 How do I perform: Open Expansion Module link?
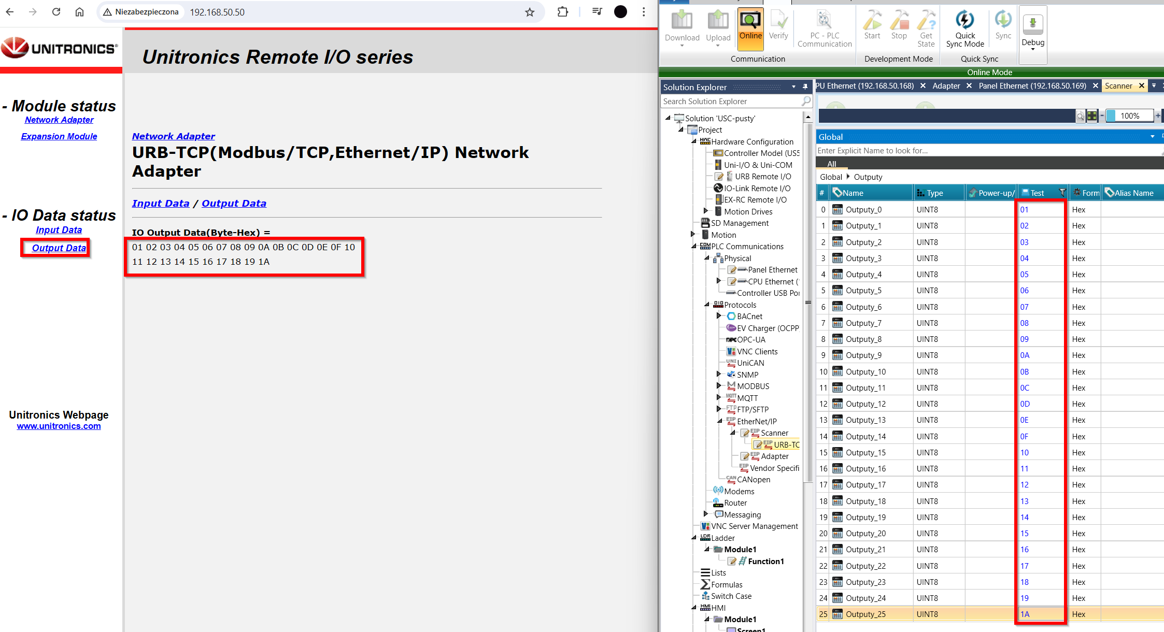pos(59,136)
